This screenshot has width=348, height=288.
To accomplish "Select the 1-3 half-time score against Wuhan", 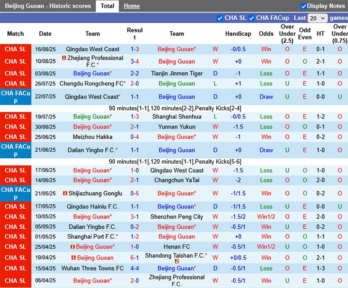I will 320,268.
